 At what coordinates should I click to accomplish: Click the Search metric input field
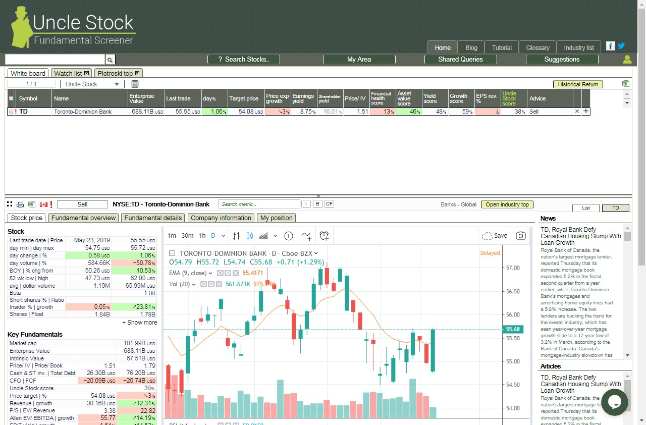259,204
